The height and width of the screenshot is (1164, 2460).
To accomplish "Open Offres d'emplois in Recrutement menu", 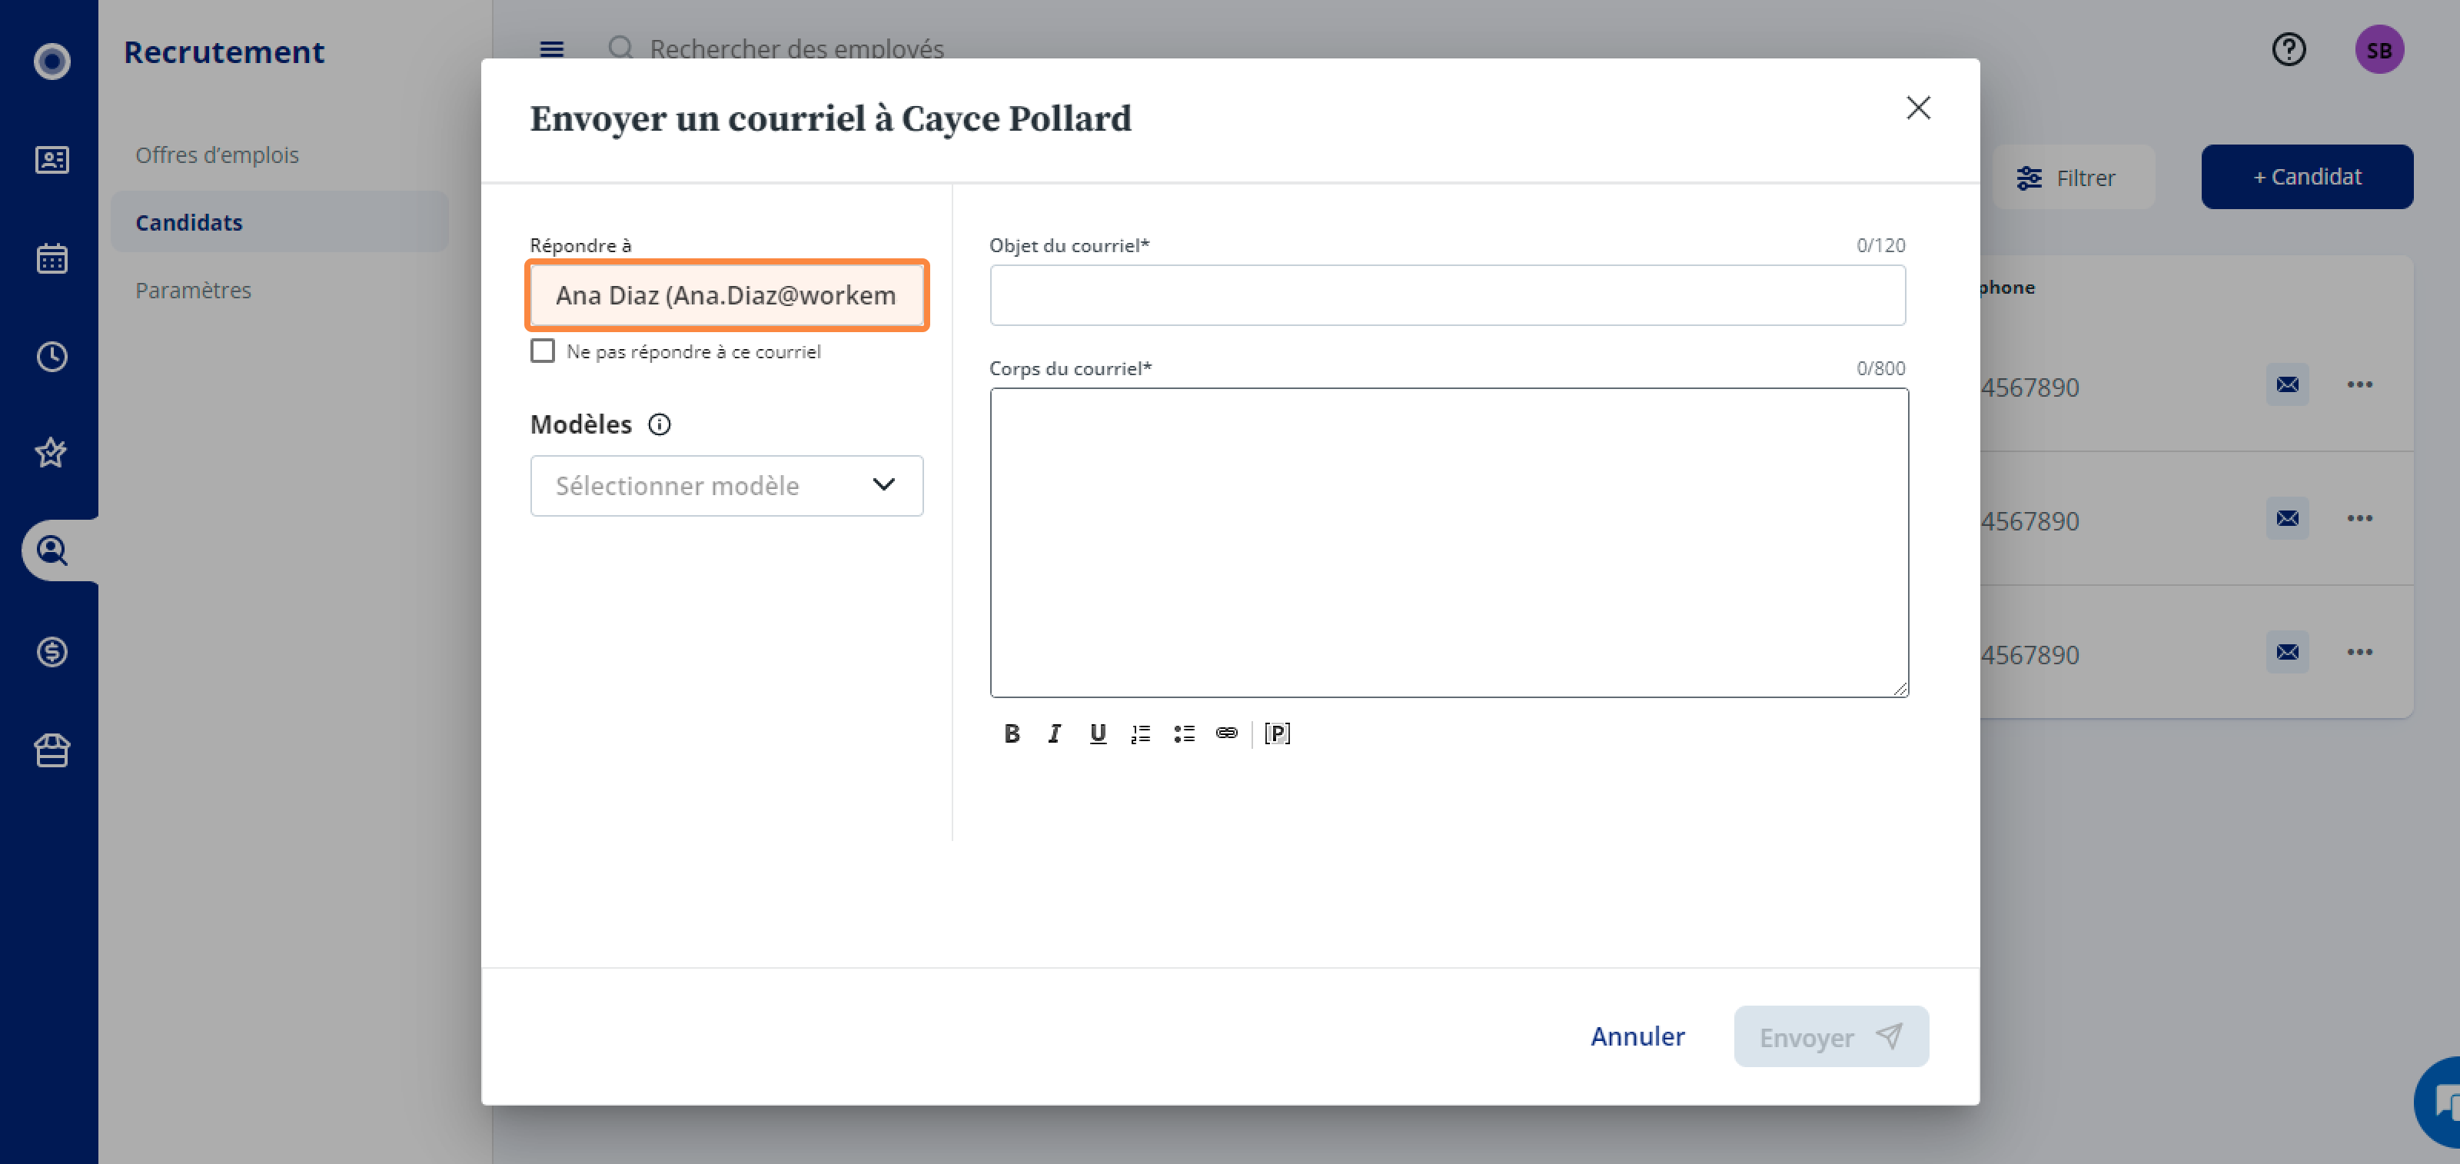I will (217, 155).
